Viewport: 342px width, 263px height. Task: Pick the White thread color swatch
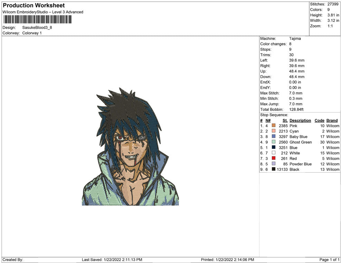click(x=274, y=153)
